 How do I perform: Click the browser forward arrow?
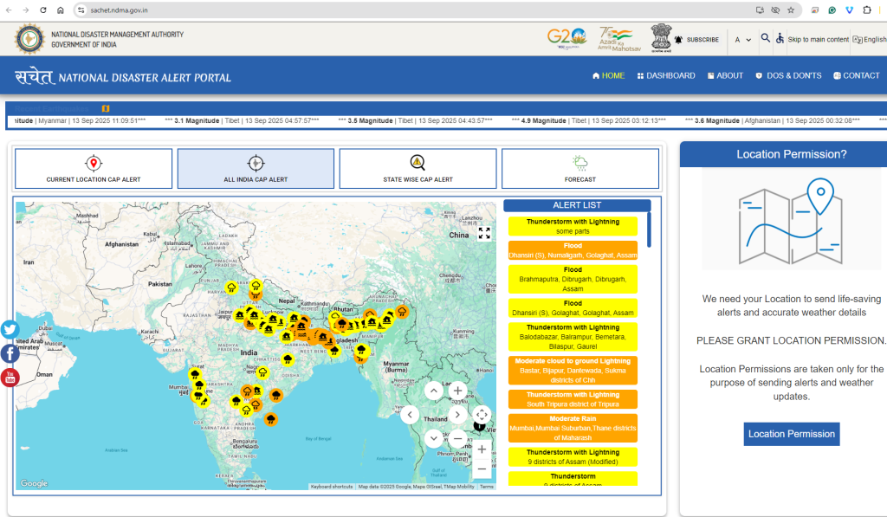pyautogui.click(x=26, y=10)
